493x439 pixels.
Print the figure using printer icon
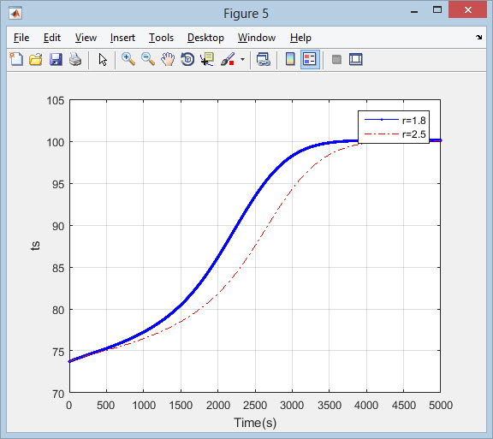pos(75,59)
